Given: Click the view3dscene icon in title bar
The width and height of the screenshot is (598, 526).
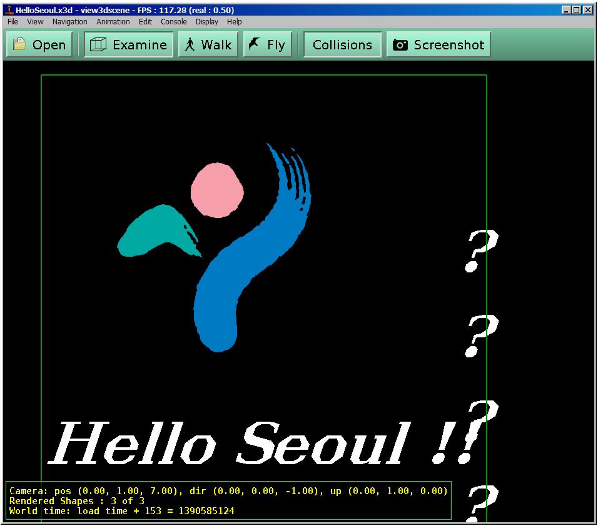Looking at the screenshot, I should tap(9, 10).
